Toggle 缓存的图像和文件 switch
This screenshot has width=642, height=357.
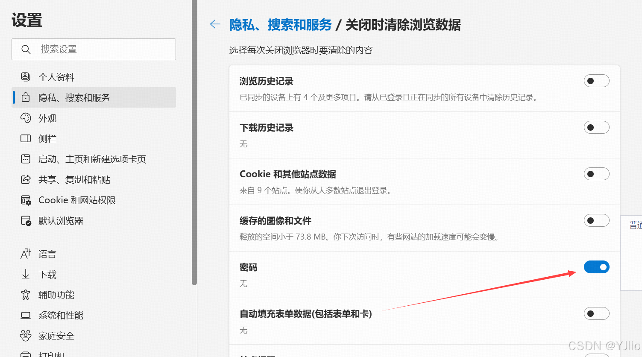tap(596, 220)
